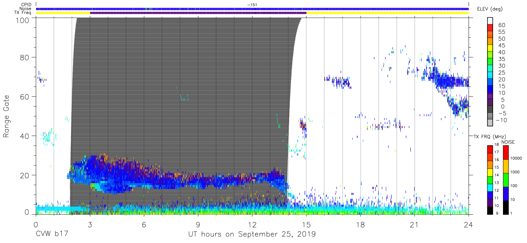Select the 12 label on the TX FRQ scale
The height and width of the screenshot is (243, 527).
point(497,190)
